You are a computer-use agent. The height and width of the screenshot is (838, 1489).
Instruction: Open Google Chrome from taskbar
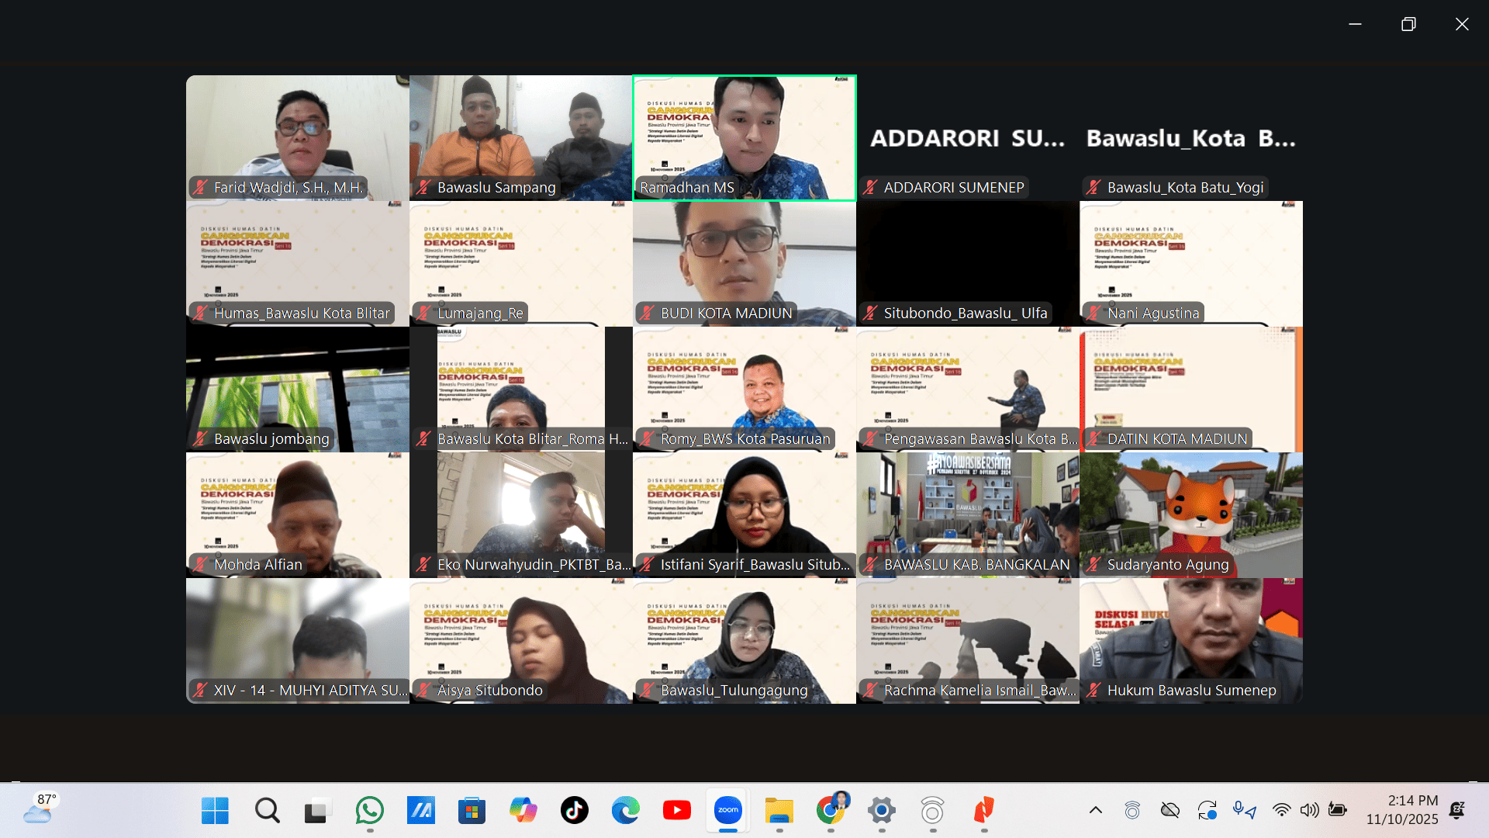(831, 811)
